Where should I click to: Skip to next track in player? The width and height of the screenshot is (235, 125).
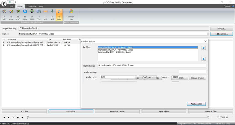click(x=22, y=118)
